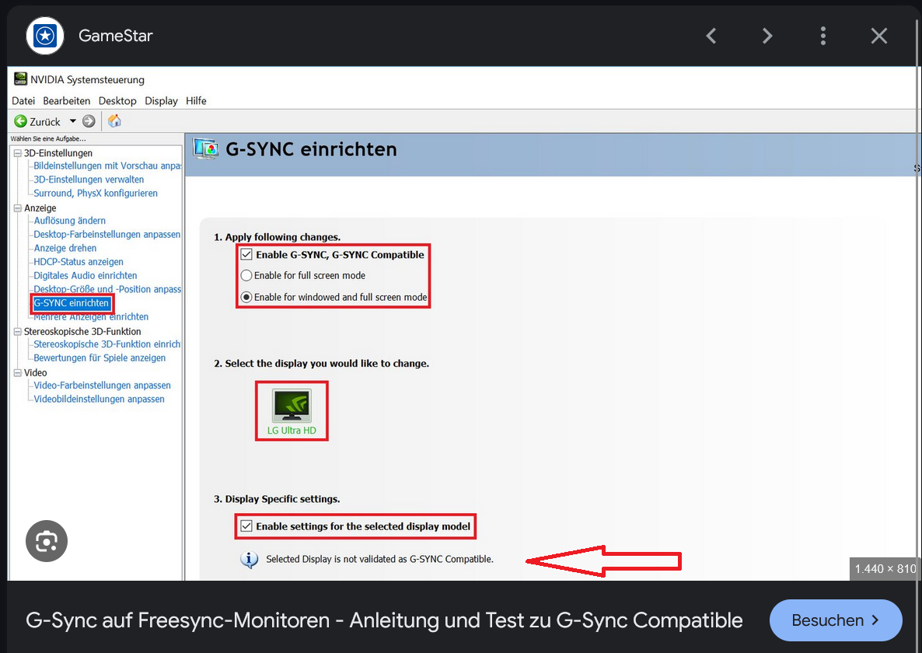Open the Datei menu
Image resolution: width=922 pixels, height=653 pixels.
pos(23,100)
